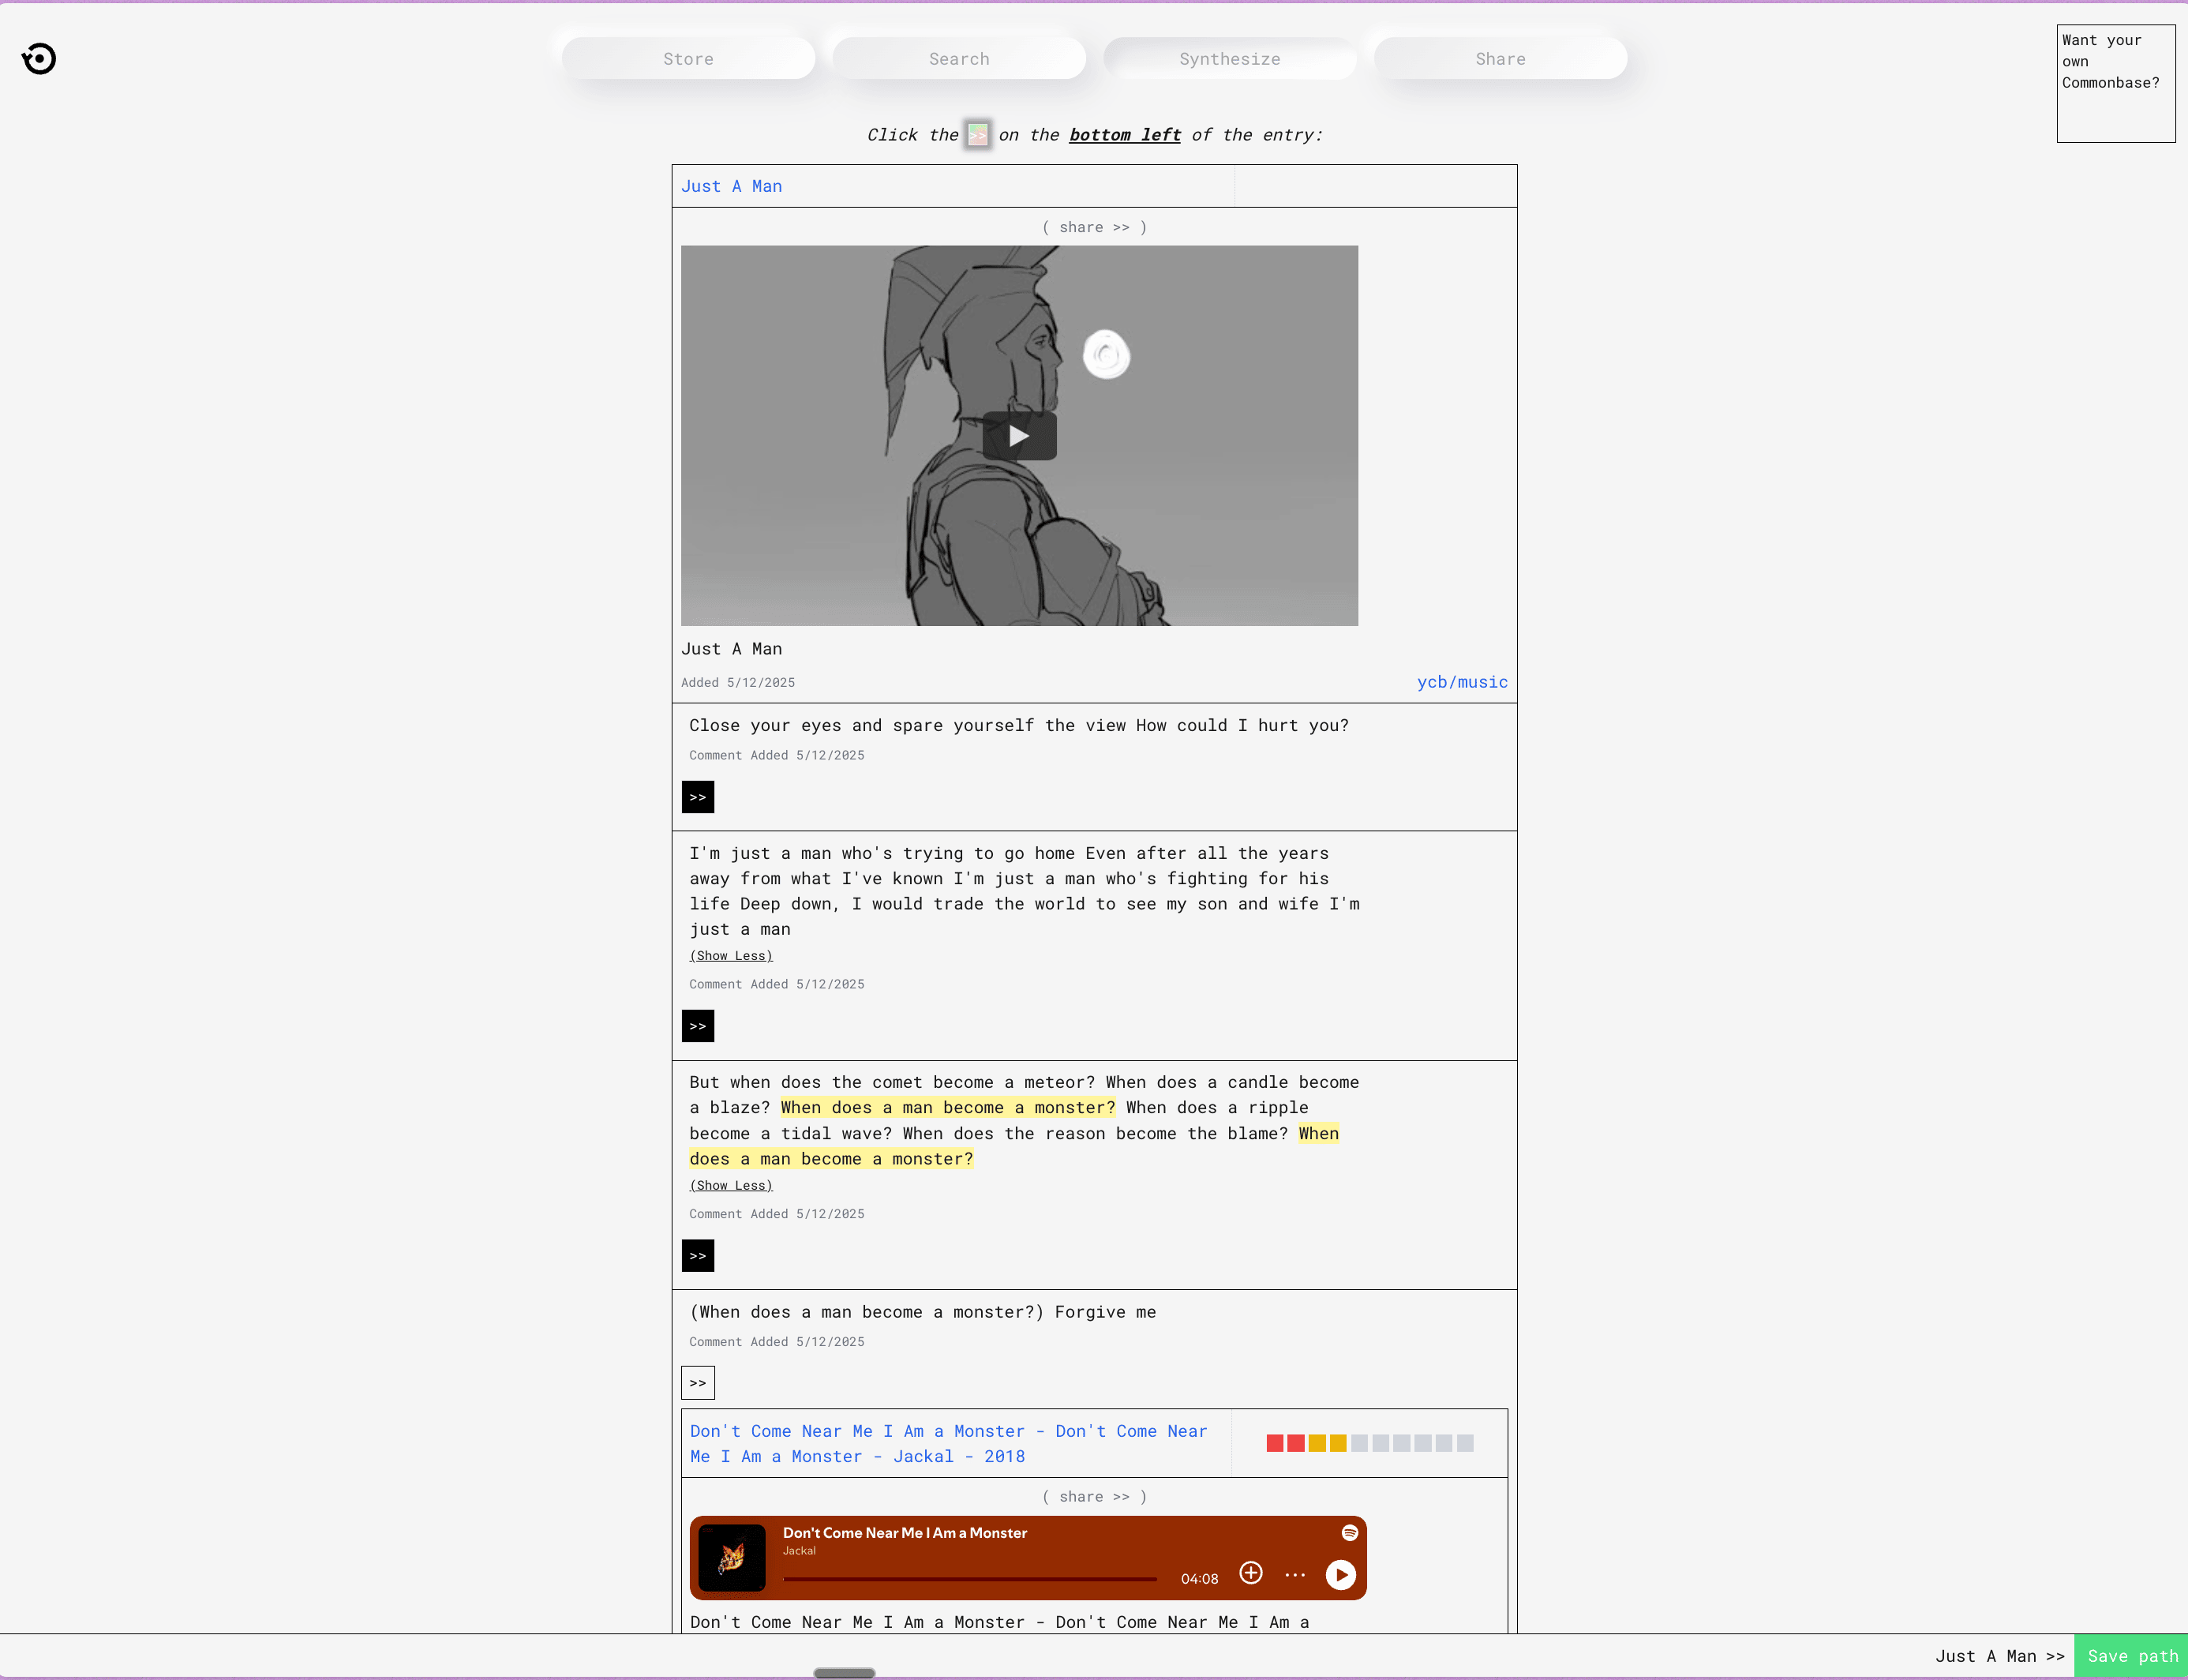Click the Spotify logo icon in player
Viewport: 2188px width, 1680px height.
[x=1350, y=1533]
